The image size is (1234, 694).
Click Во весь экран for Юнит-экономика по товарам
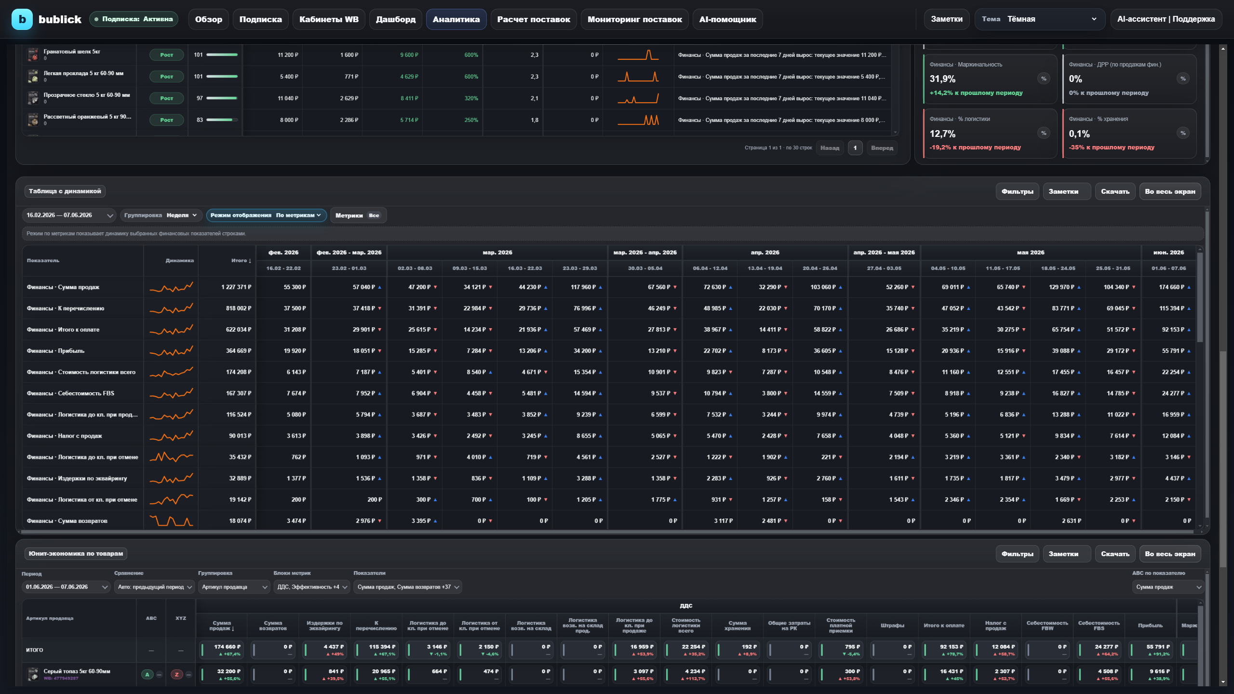tap(1170, 554)
